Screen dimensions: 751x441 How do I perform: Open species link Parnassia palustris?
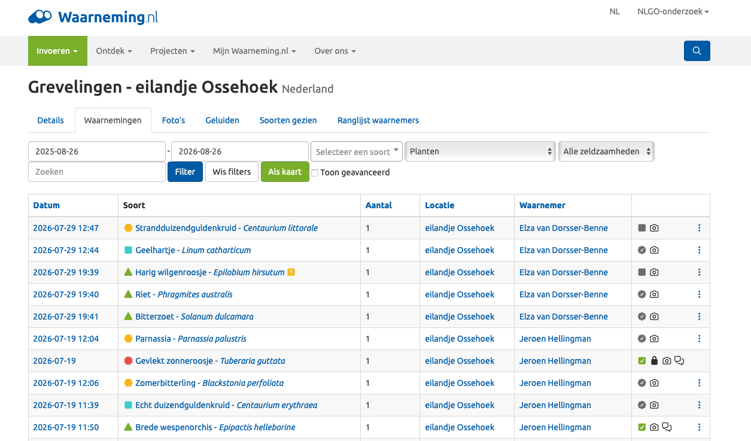tap(191, 339)
